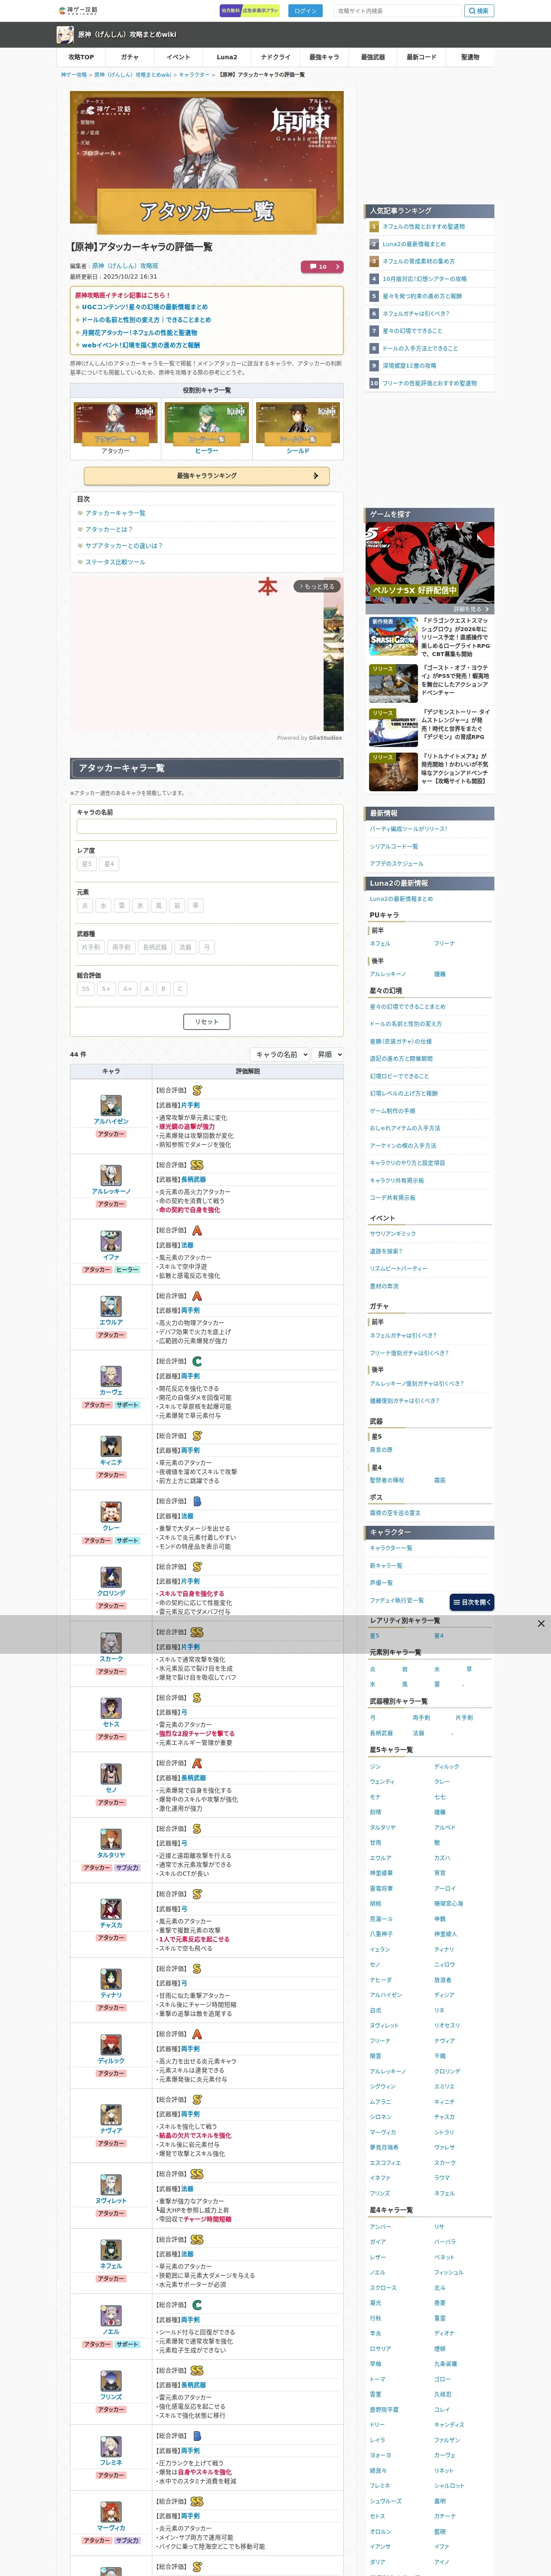Open the ナヴィア character portrait icon
The image size is (551, 2576).
point(111,2115)
